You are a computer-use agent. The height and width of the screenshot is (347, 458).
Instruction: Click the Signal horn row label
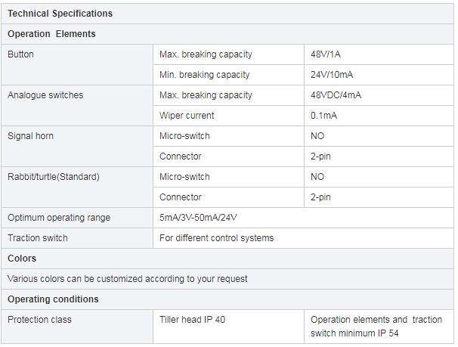coord(30,136)
